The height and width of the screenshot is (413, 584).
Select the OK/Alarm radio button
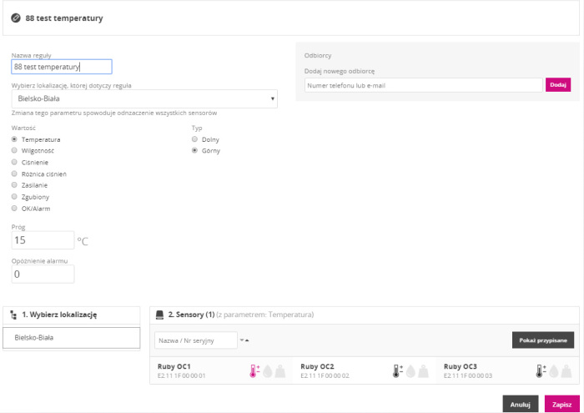click(14, 209)
